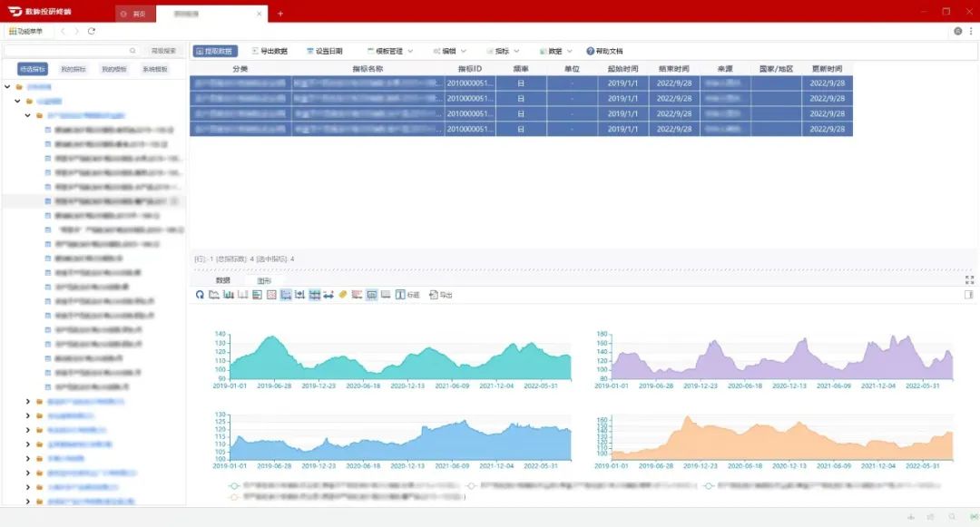Image resolution: width=980 pixels, height=527 pixels.
Task: Select the 我的指标 tab in sidebar
Action: coord(73,69)
